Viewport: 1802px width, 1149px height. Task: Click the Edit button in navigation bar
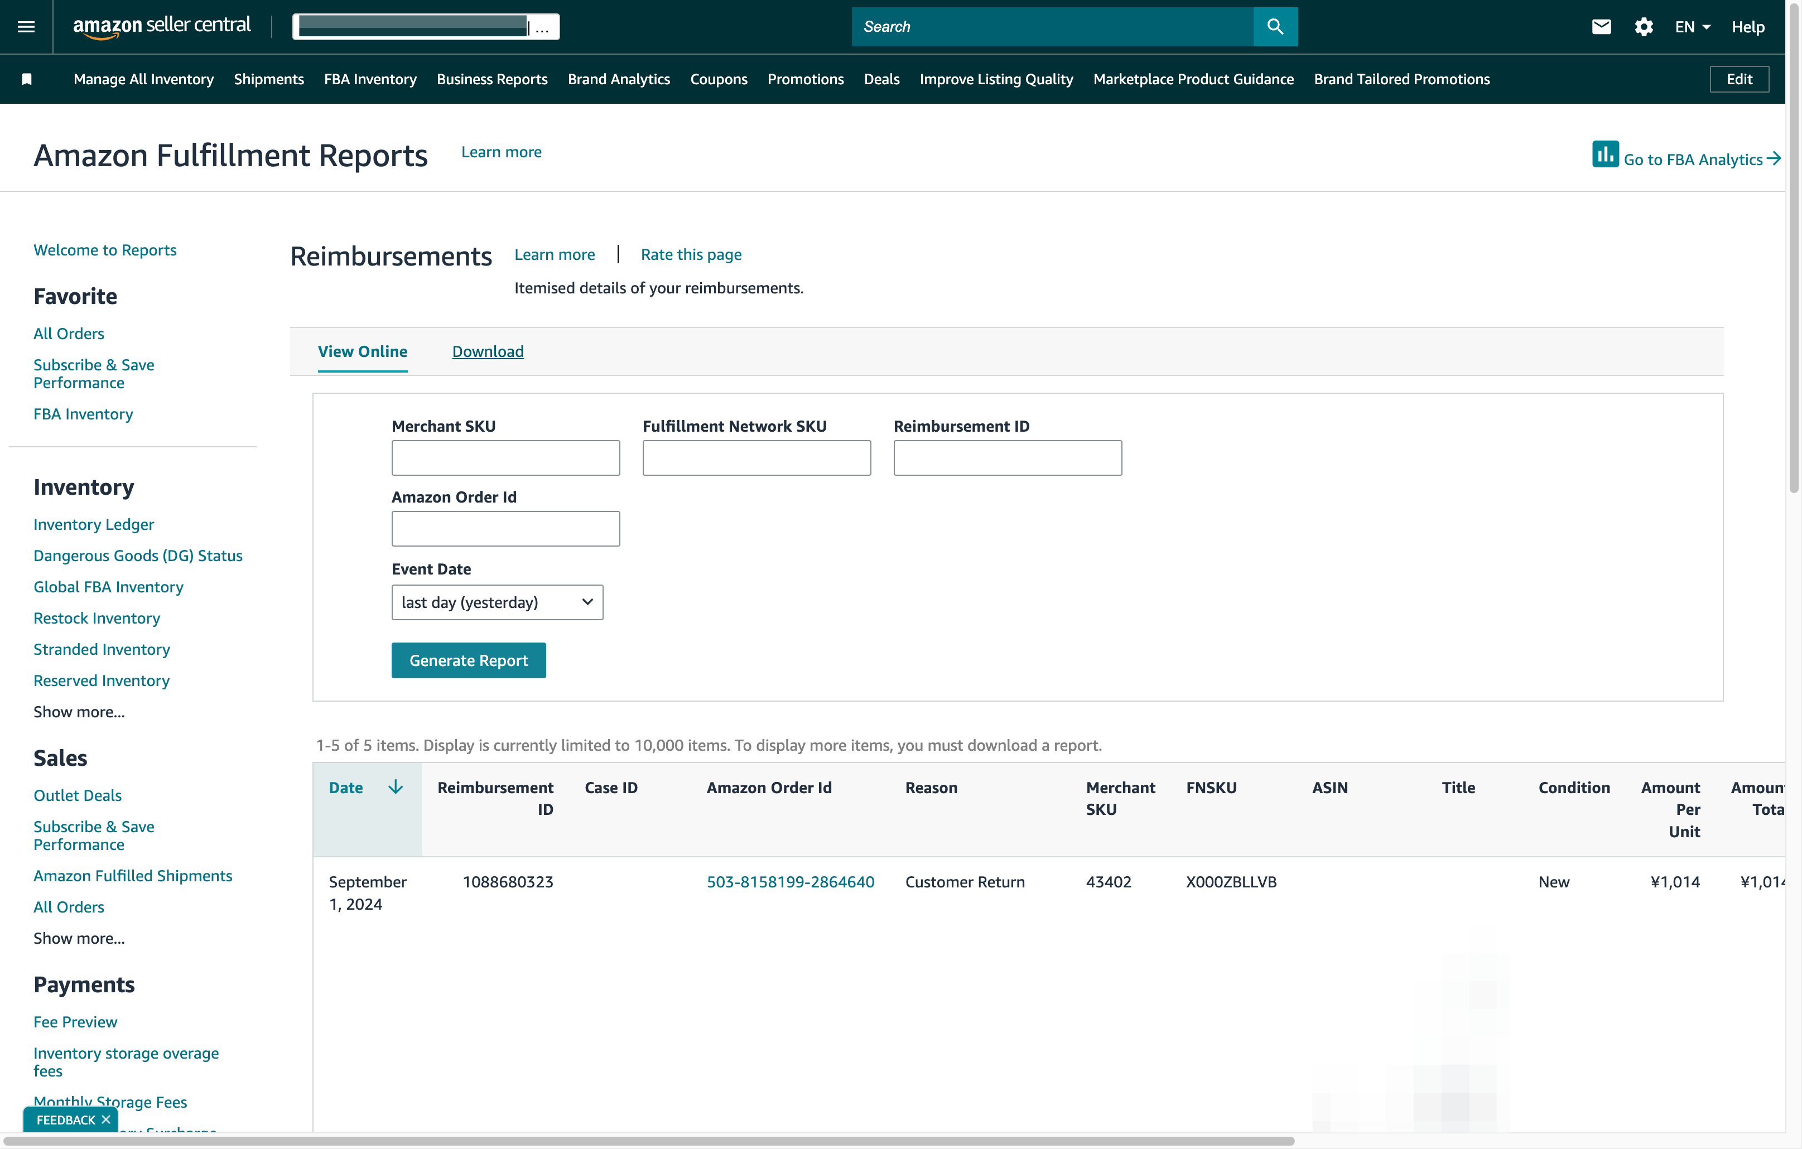(1739, 79)
